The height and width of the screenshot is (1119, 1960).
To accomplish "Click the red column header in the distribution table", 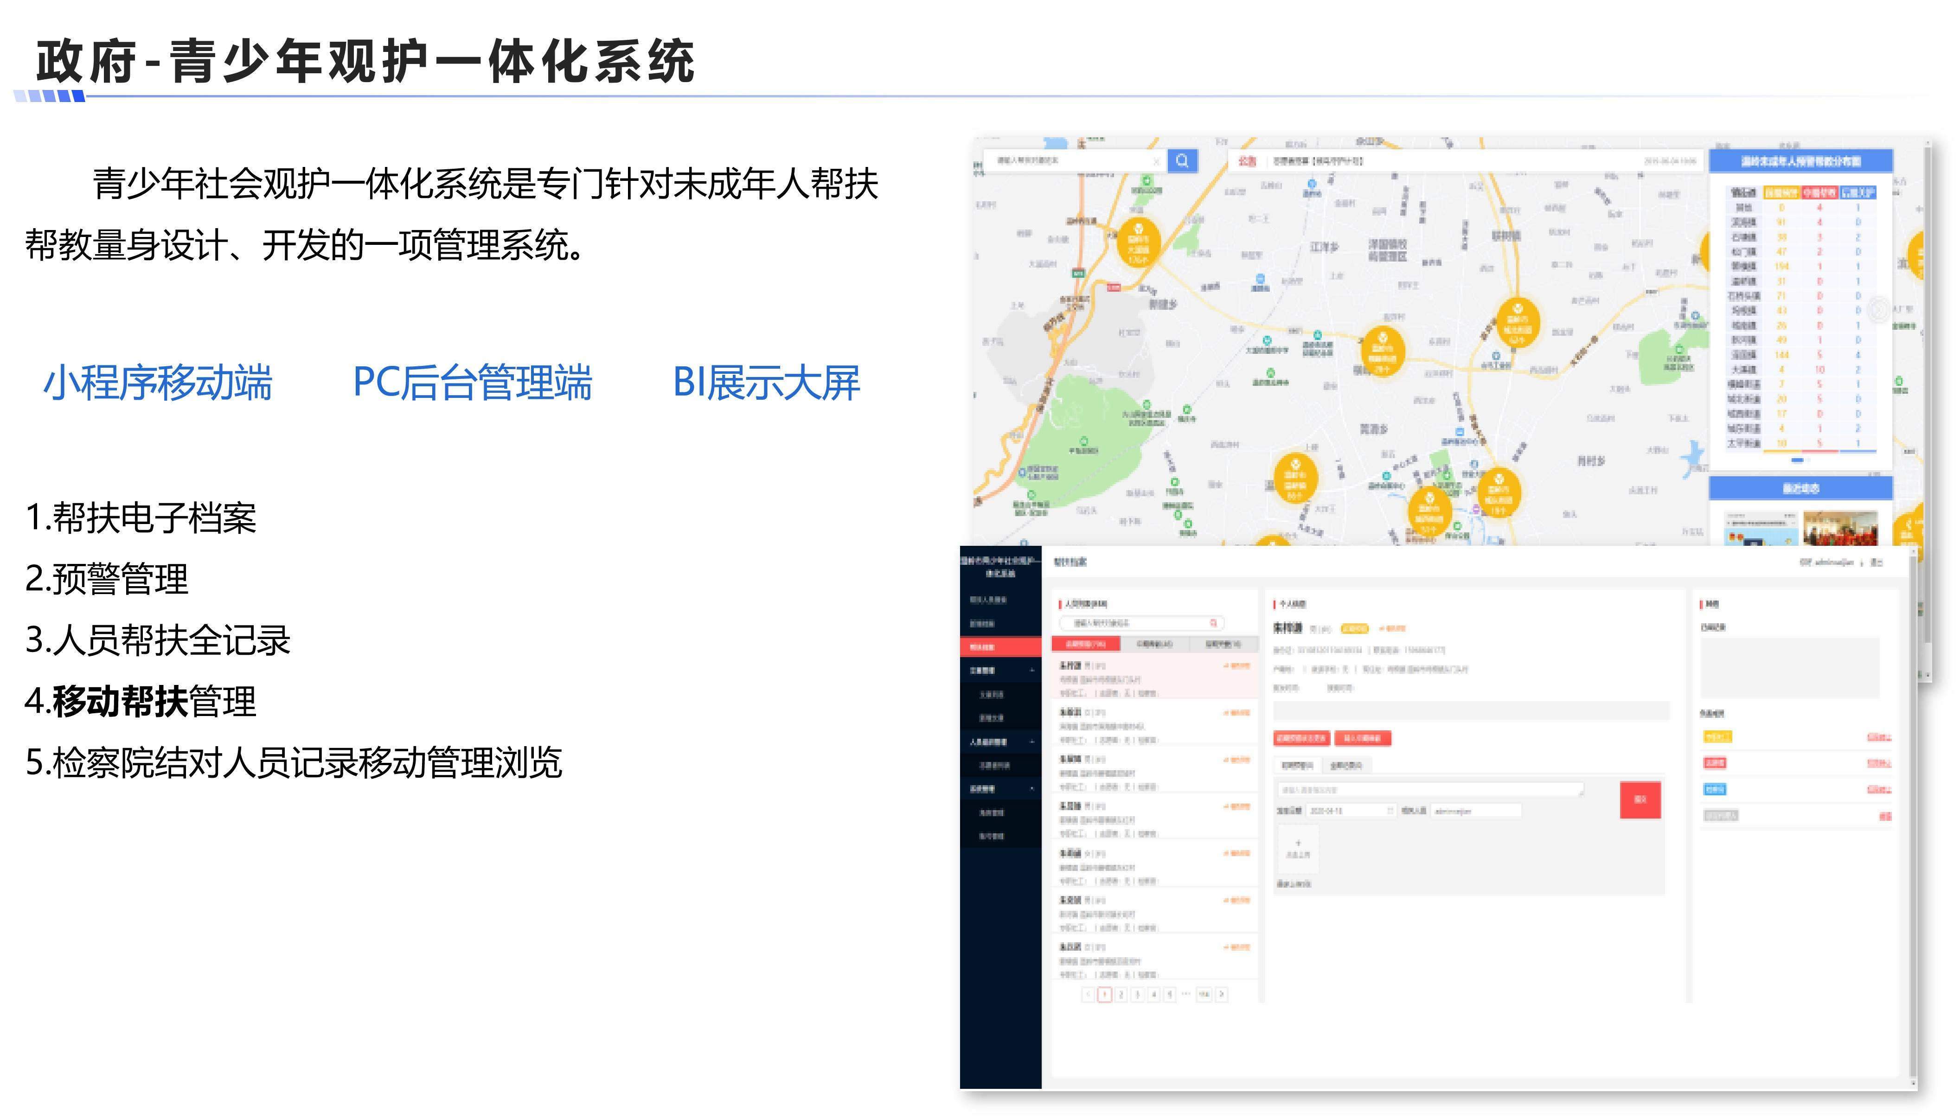I will 1819,192.
